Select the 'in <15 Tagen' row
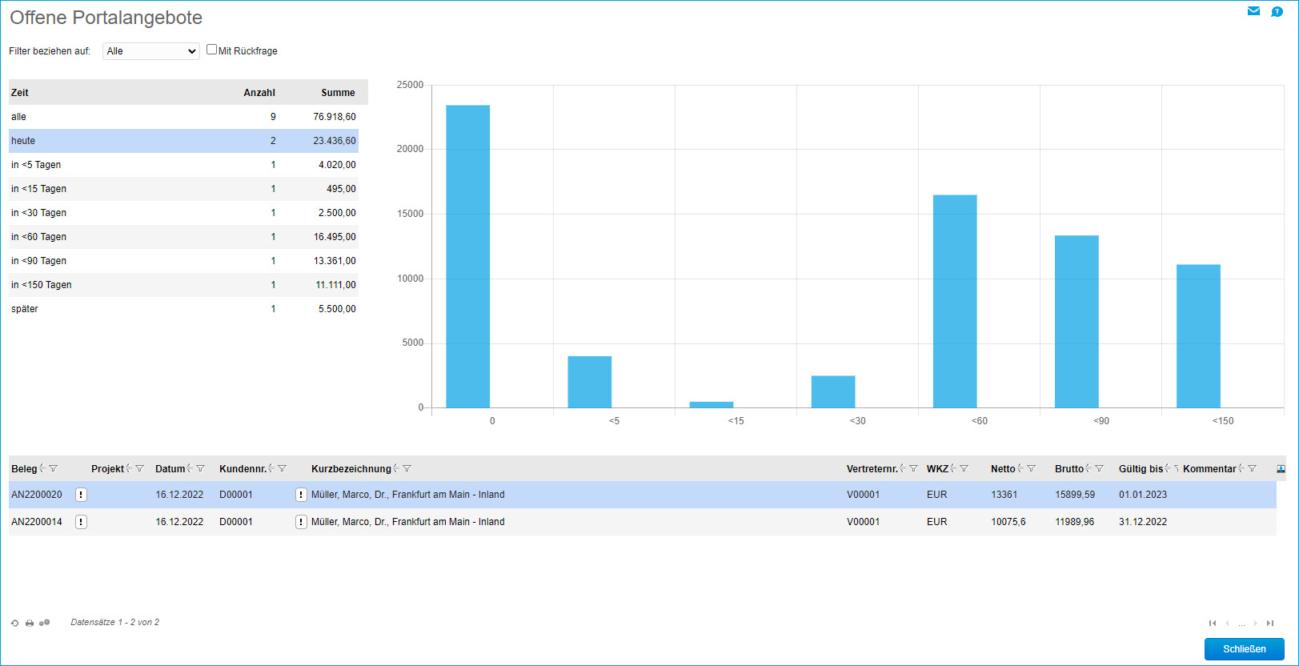 point(183,189)
